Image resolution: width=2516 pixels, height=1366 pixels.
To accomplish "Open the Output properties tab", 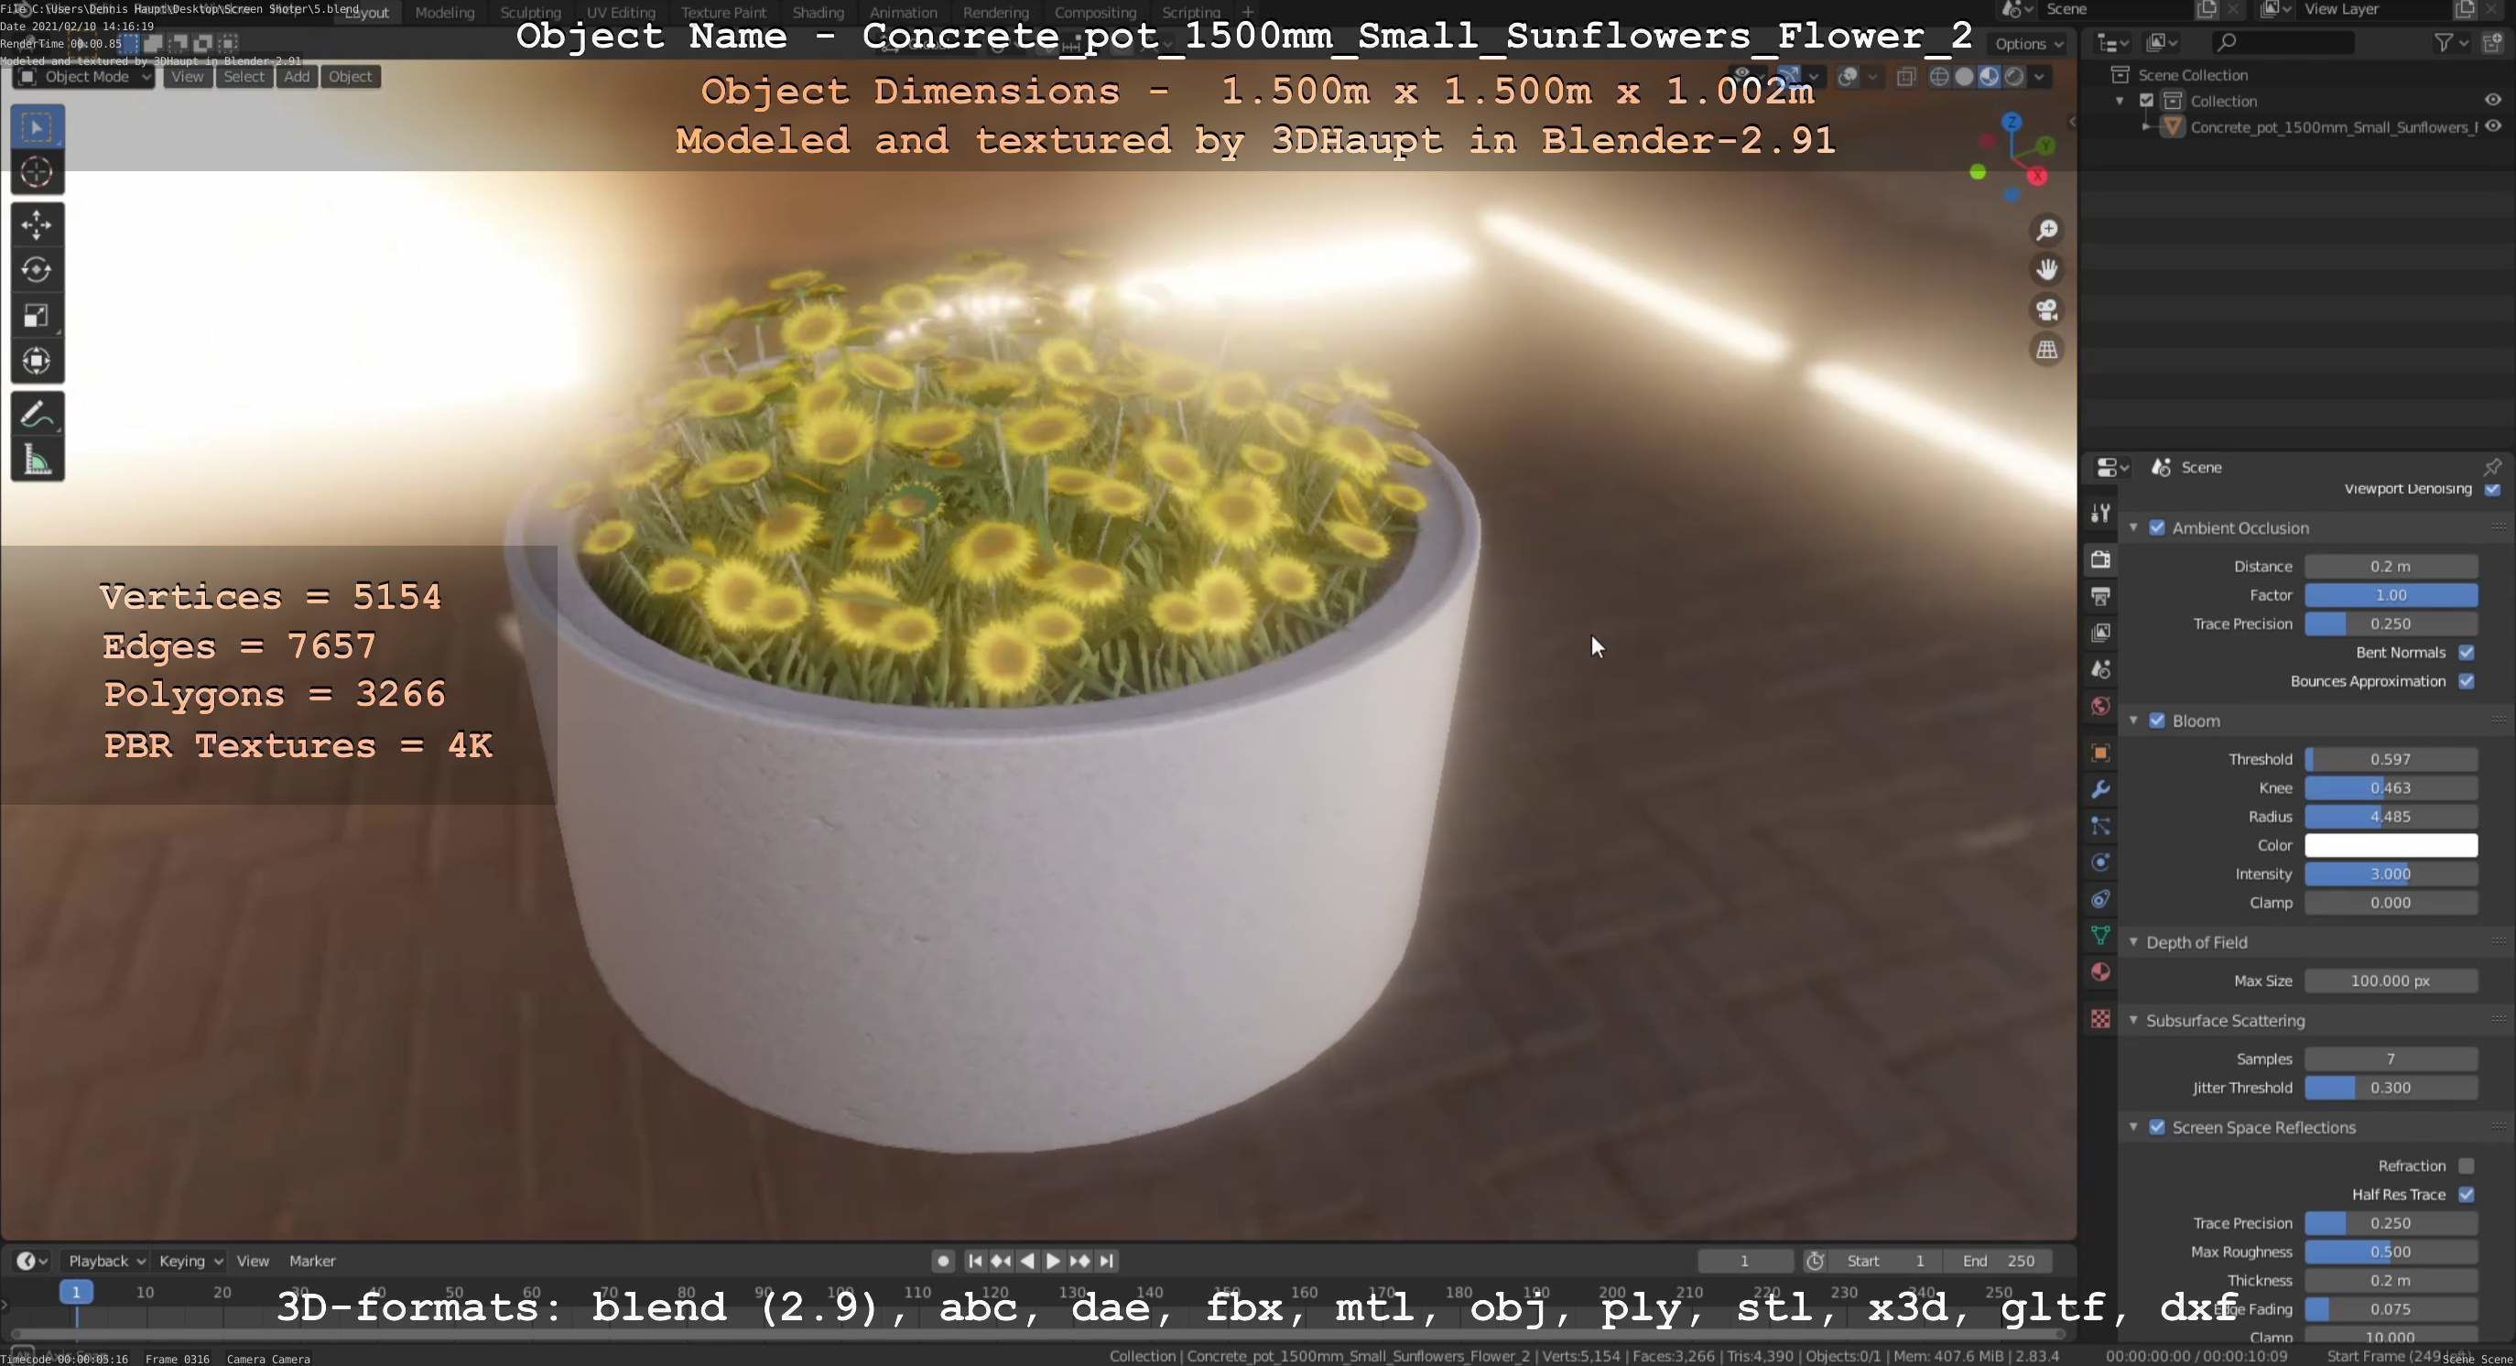I will coord(2101,596).
